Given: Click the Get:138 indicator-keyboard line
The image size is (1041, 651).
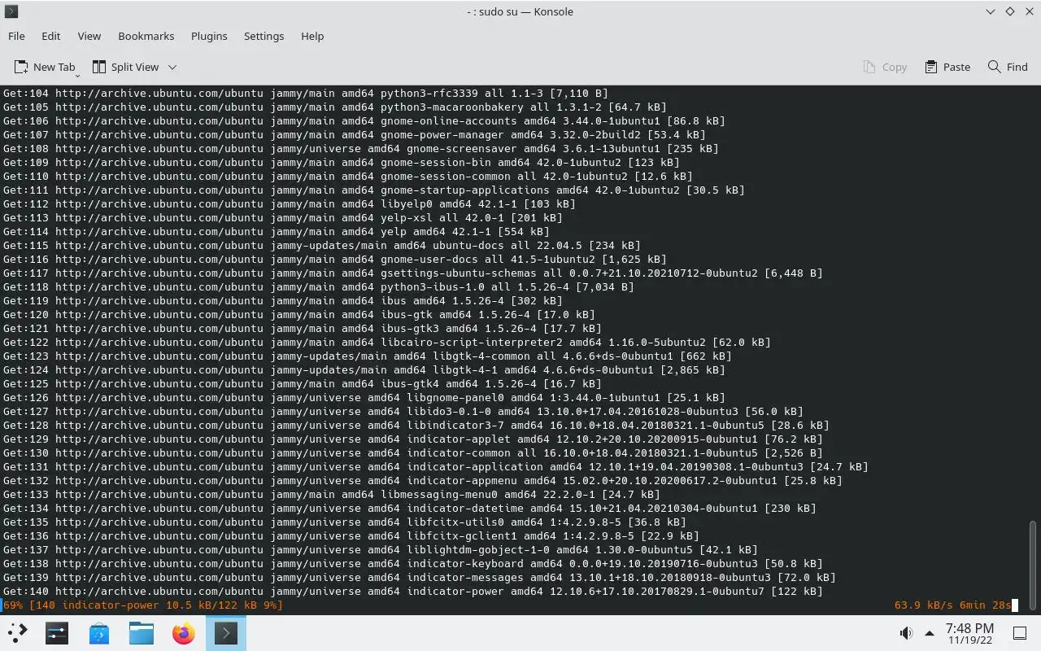Looking at the screenshot, I should click(x=413, y=563).
